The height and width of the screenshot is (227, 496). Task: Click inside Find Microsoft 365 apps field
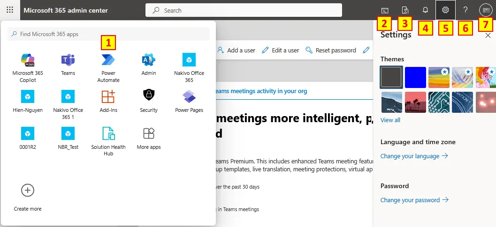click(108, 34)
